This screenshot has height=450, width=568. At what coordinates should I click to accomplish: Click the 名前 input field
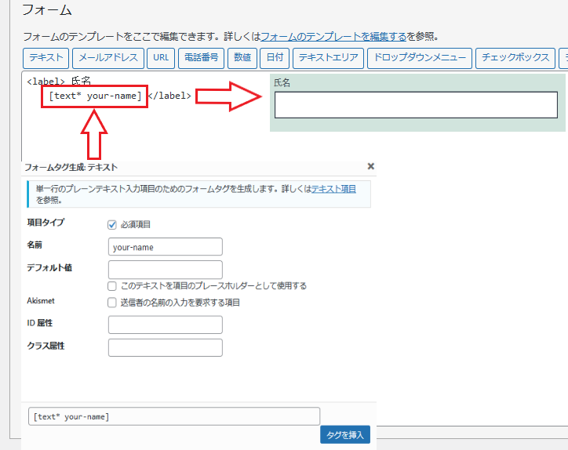[x=166, y=247]
